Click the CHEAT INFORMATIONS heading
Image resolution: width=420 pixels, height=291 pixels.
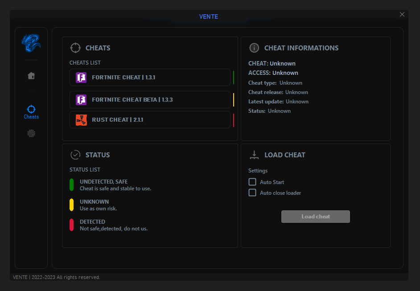coord(301,48)
